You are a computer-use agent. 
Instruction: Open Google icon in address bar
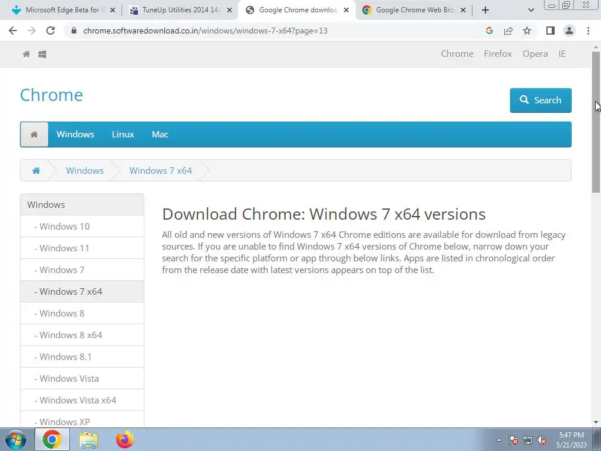[x=489, y=31]
